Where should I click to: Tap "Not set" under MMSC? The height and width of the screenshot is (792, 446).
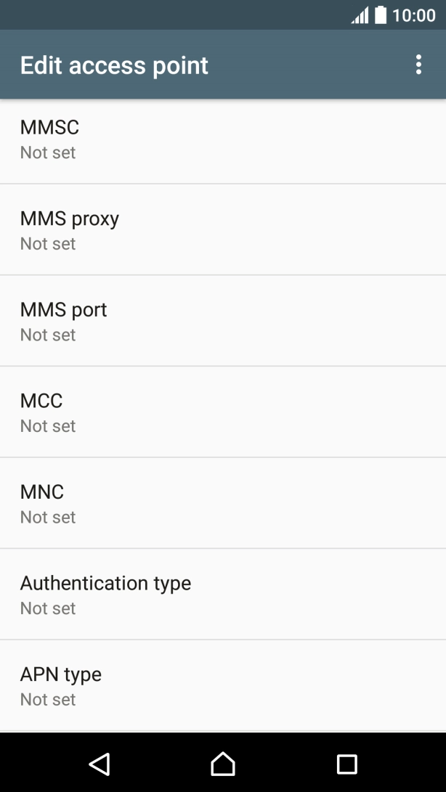[x=48, y=152]
